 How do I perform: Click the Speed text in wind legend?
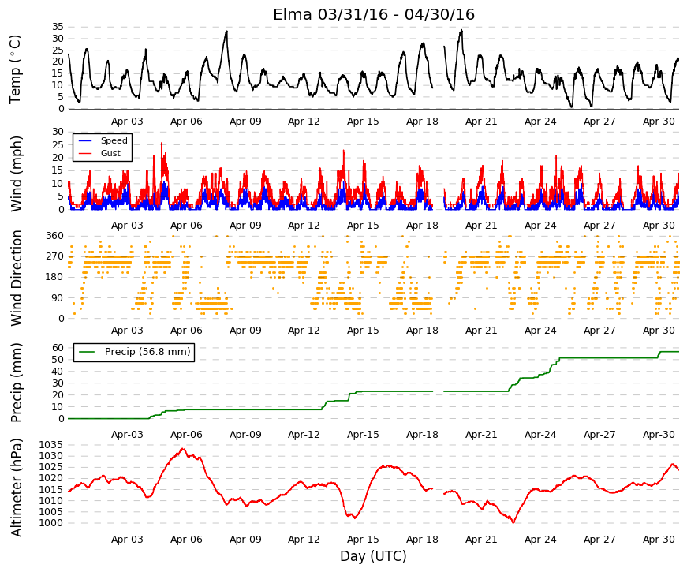point(114,140)
